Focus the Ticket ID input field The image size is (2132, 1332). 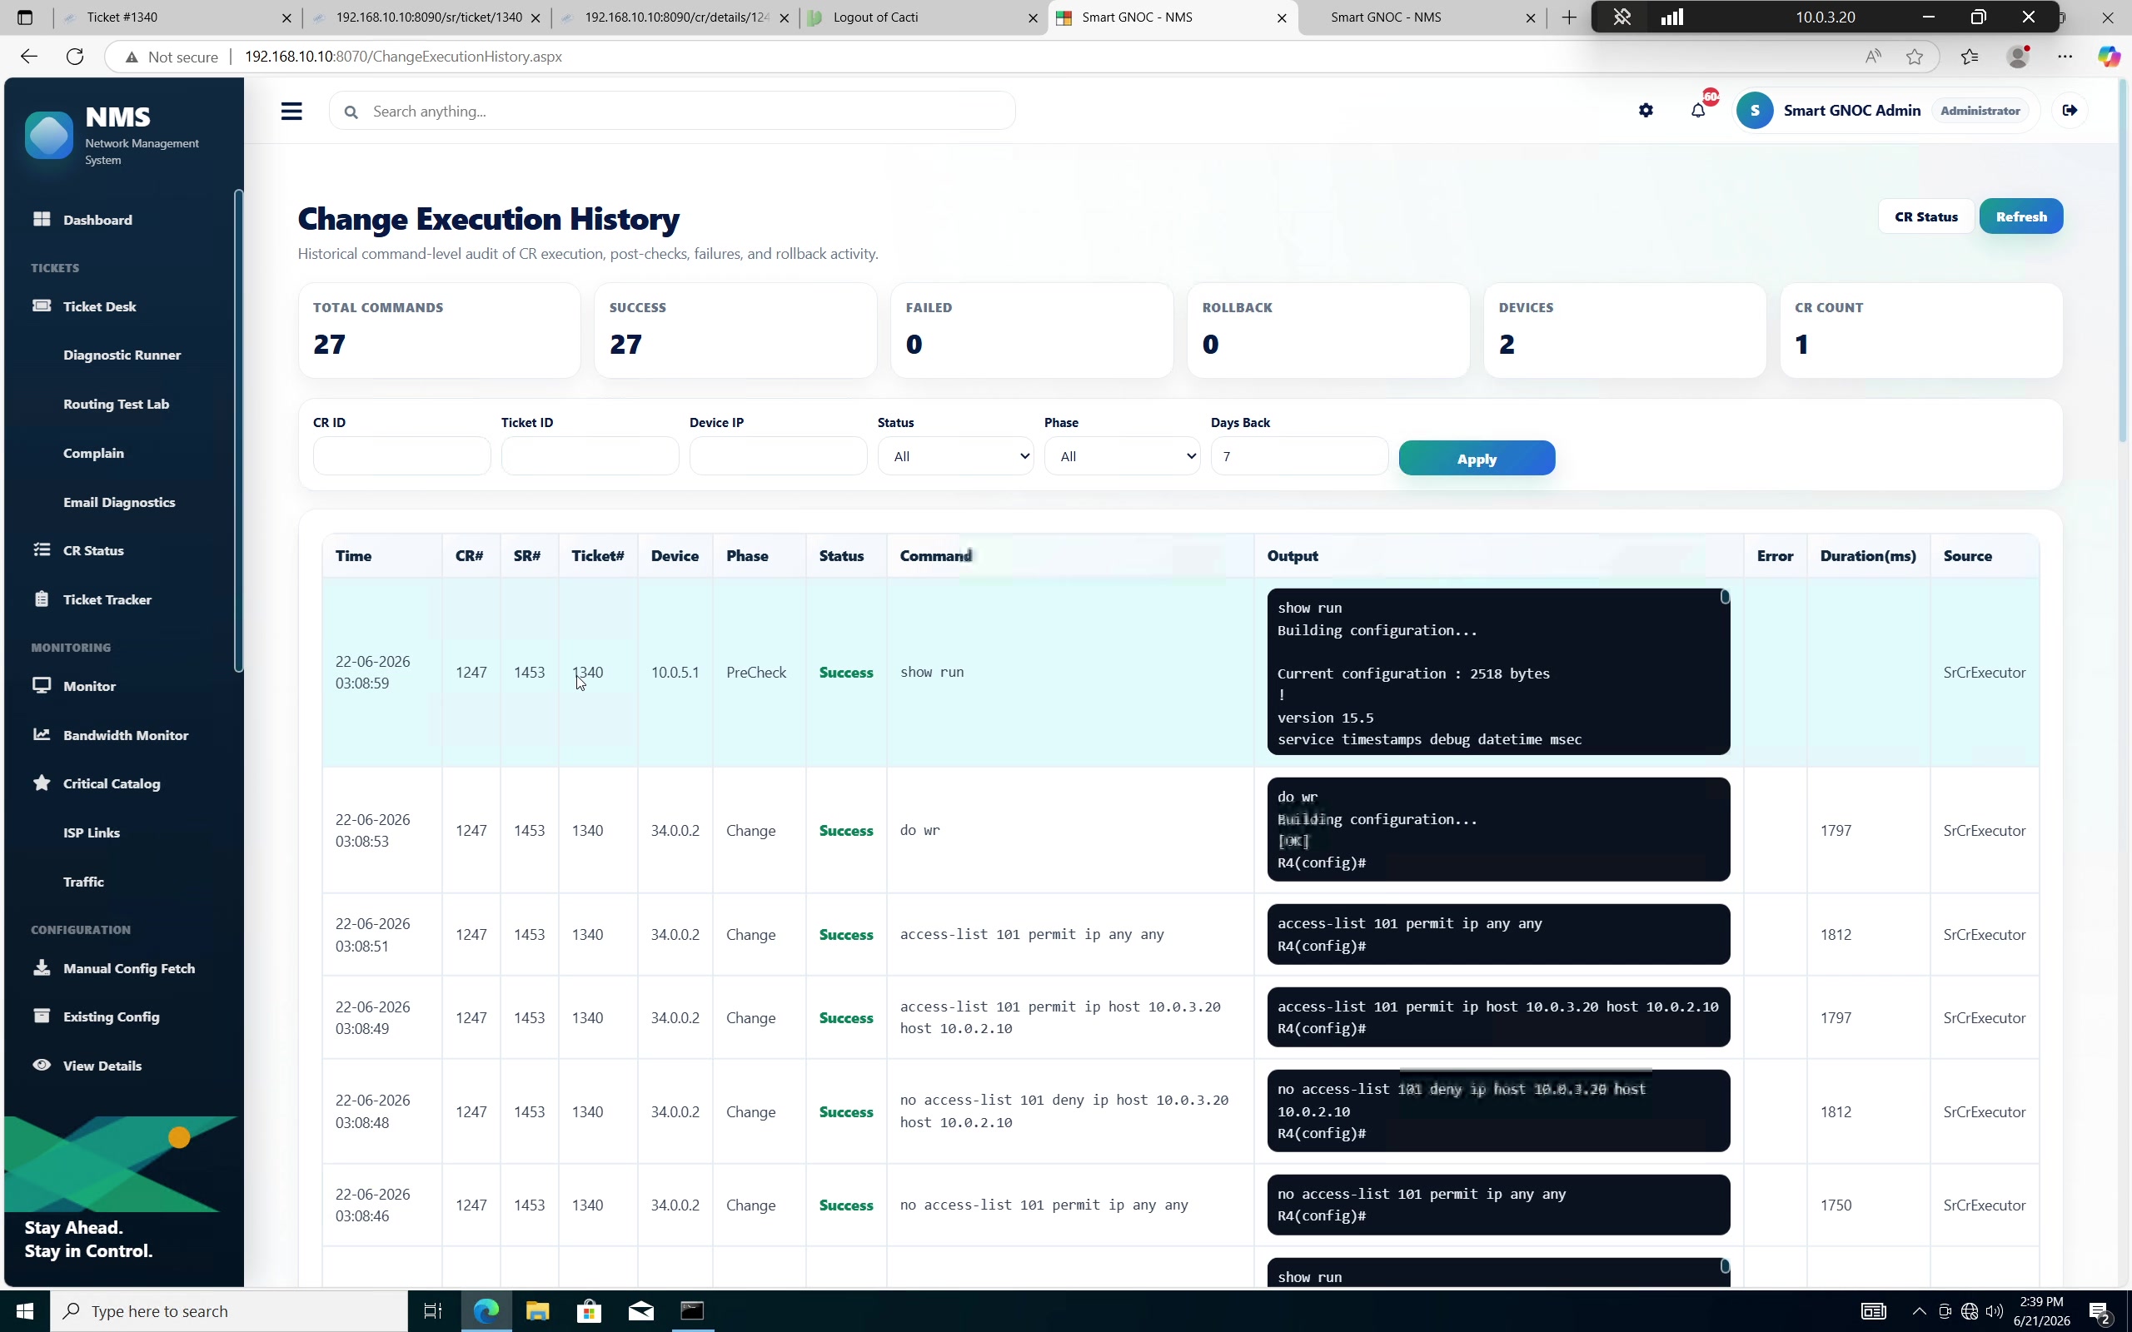pyautogui.click(x=590, y=456)
